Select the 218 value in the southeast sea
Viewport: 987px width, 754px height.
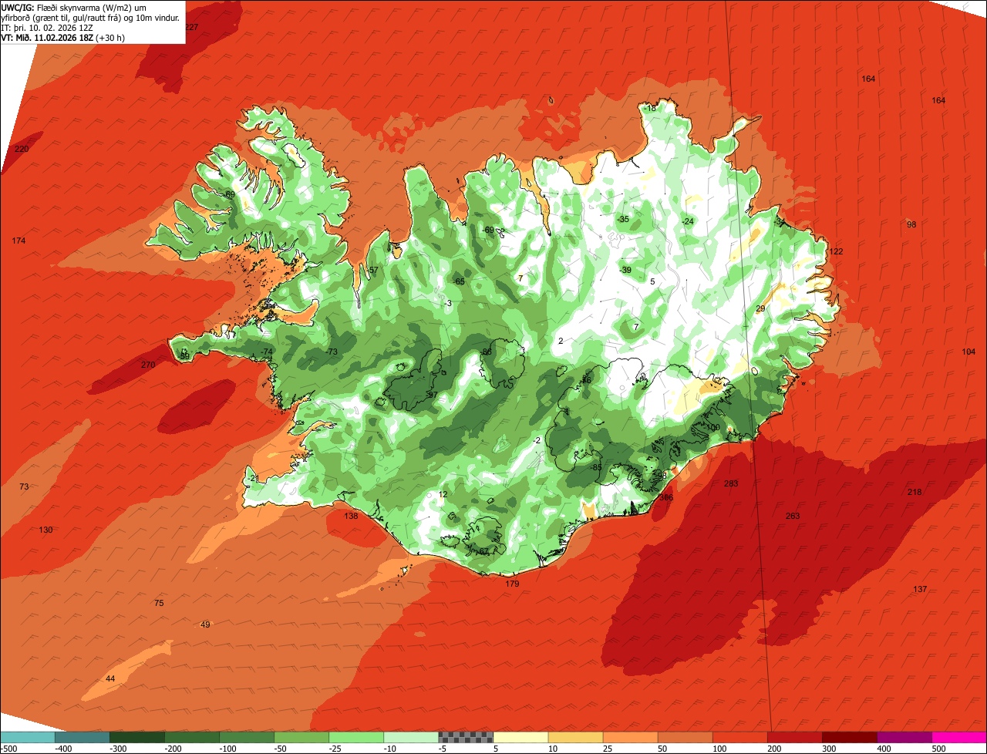(x=915, y=492)
